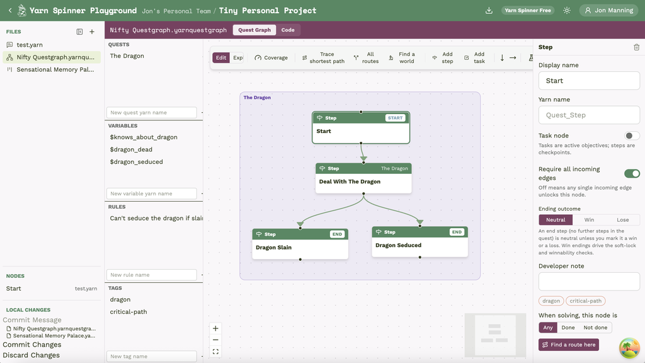The image size is (645, 363).
Task: Click the All routes button
Action: tap(366, 57)
